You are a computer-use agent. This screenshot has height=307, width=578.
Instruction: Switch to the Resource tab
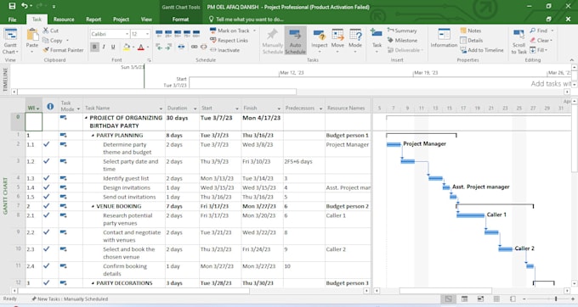pos(64,20)
